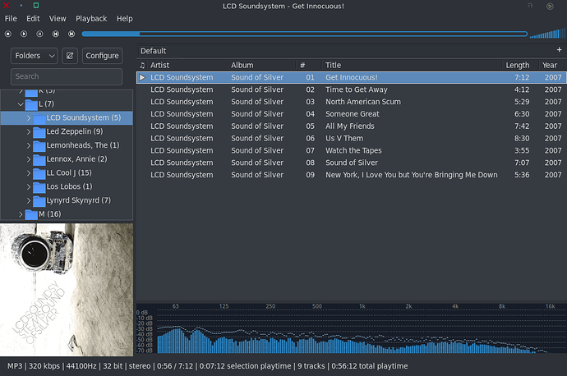Image resolution: width=567 pixels, height=376 pixels.
Task: Open the View menu
Action: point(58,18)
